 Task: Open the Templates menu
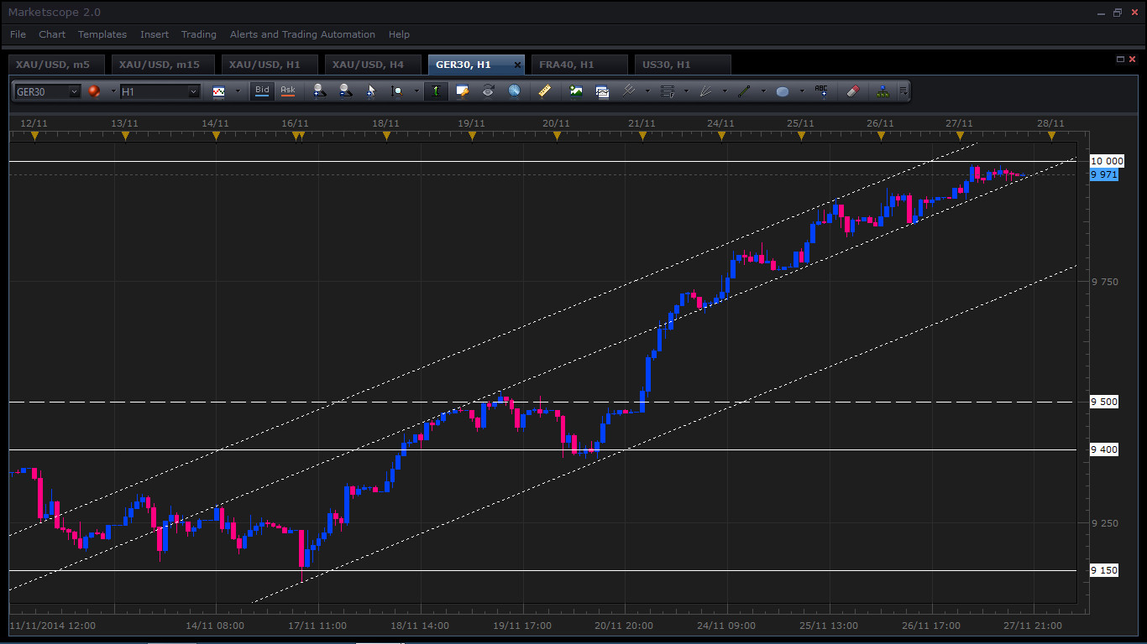click(x=102, y=34)
